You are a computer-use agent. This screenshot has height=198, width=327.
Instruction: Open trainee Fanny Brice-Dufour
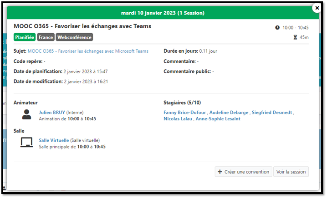point(184,112)
